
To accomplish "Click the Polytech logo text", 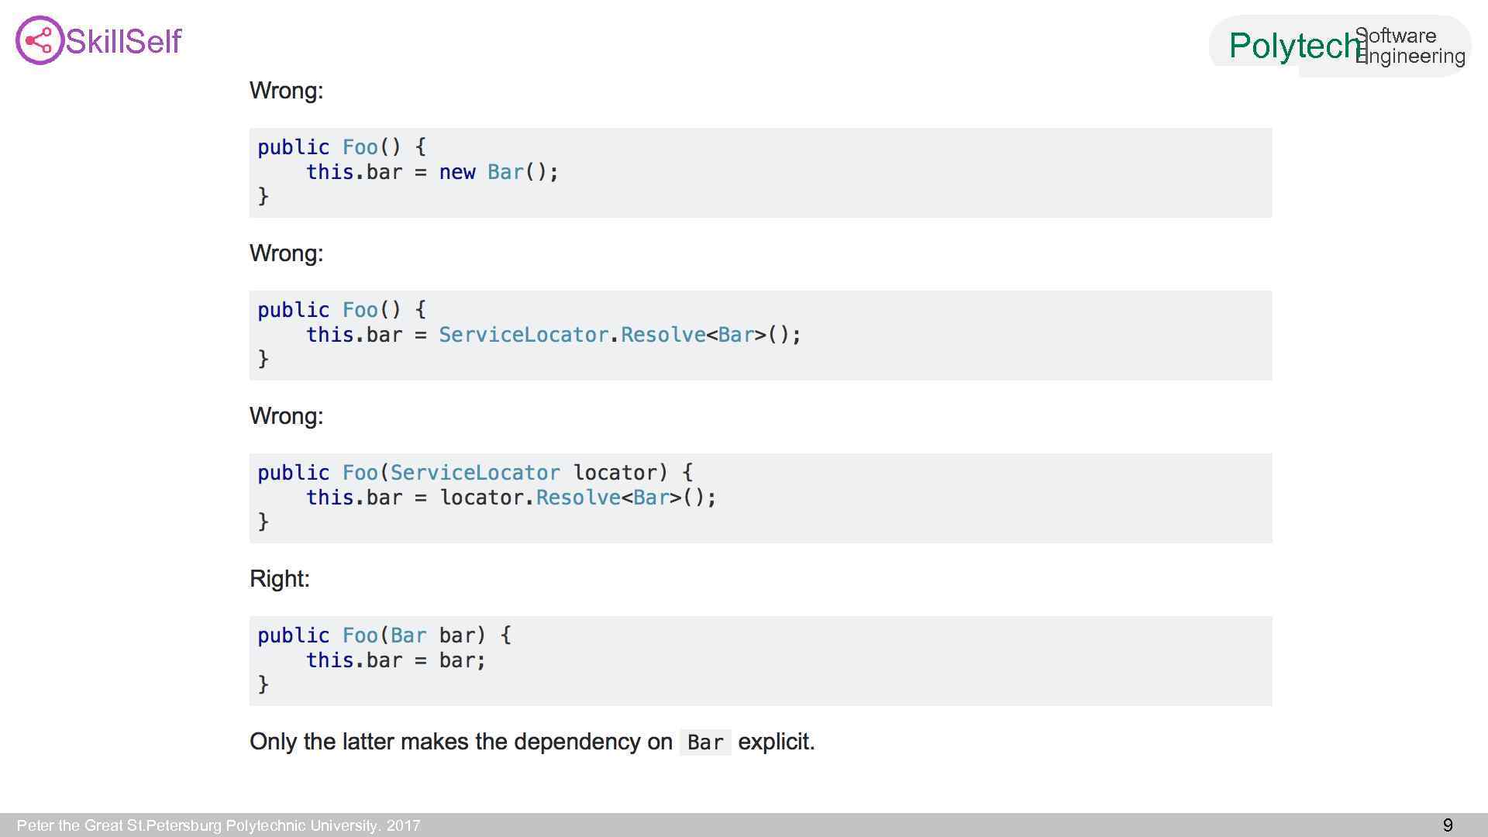I will pos(1293,46).
